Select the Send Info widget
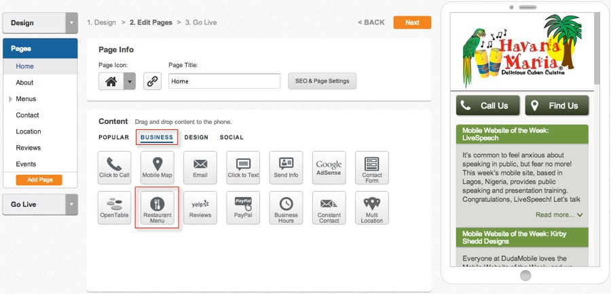Image resolution: width=611 pixels, height=294 pixels. tap(286, 167)
